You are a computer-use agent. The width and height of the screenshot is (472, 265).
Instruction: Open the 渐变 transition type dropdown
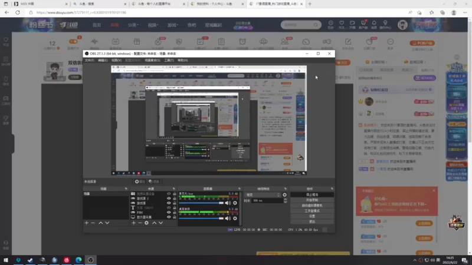[263, 195]
